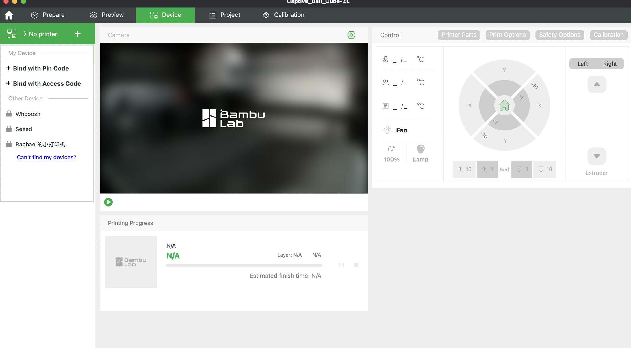Open the Can't find my devices link
Viewport: 631px width, 348px height.
(x=47, y=157)
